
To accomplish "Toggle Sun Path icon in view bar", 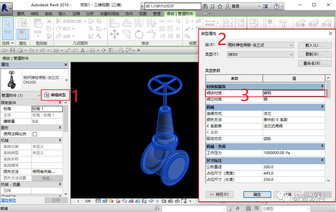I will click(111, 201).
